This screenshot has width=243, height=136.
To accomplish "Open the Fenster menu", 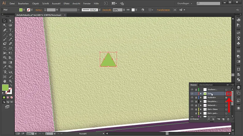I will pyautogui.click(x=87, y=3).
